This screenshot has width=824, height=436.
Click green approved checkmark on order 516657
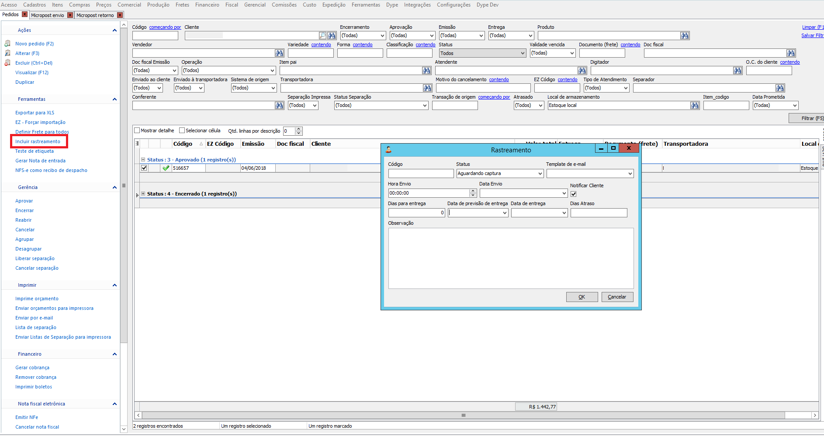click(x=166, y=168)
